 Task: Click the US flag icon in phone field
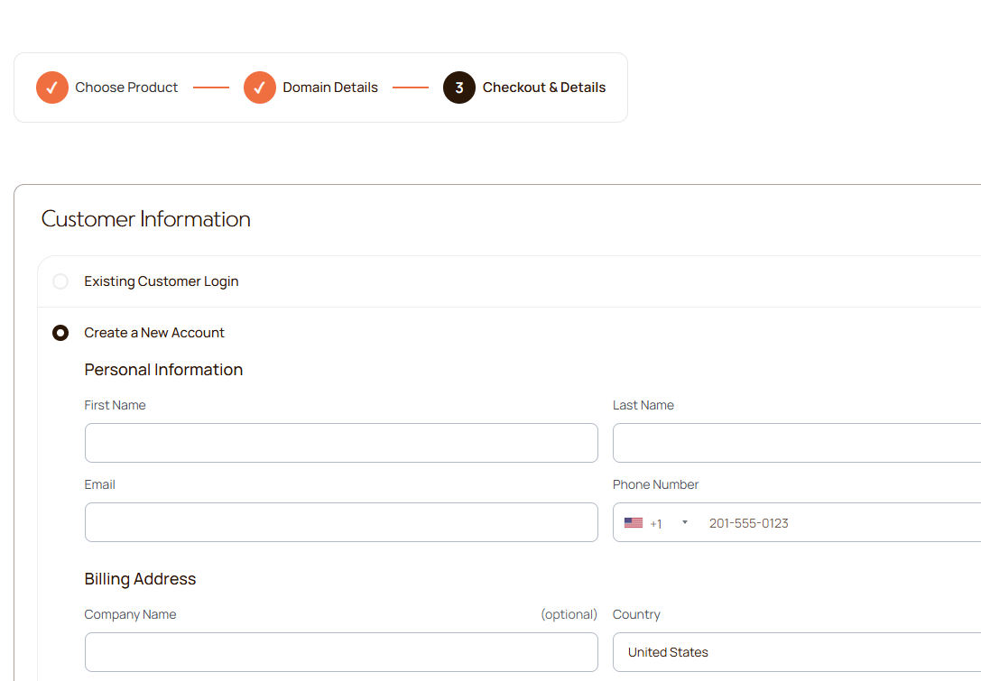tap(634, 523)
